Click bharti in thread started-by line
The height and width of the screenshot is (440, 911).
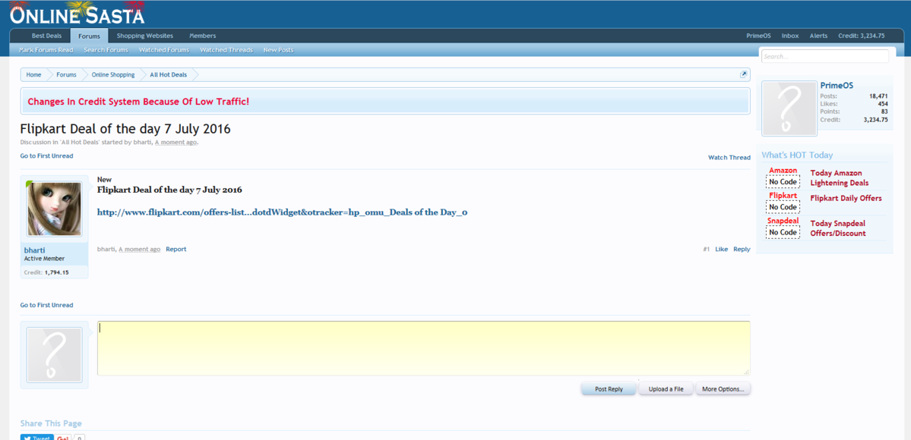click(x=142, y=142)
